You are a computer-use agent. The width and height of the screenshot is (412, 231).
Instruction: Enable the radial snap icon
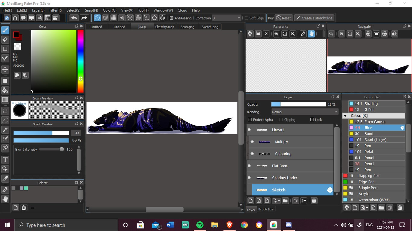(x=130, y=18)
